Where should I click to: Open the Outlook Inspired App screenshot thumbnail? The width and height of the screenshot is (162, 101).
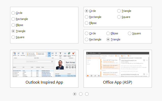44,65
